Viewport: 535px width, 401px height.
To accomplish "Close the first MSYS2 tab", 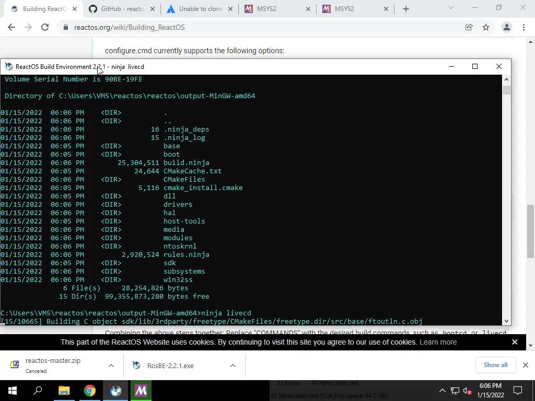I will (308, 9).
